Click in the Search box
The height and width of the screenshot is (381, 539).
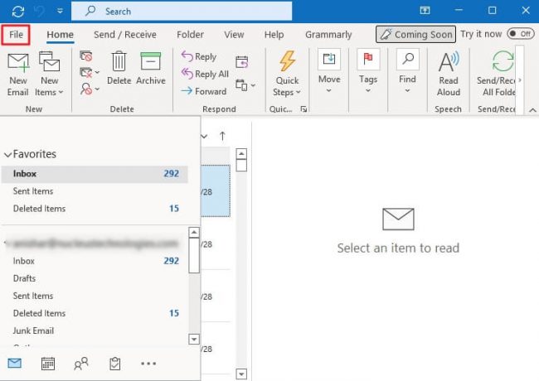(182, 12)
